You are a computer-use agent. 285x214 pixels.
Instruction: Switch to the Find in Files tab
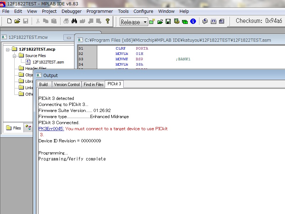coord(93,85)
